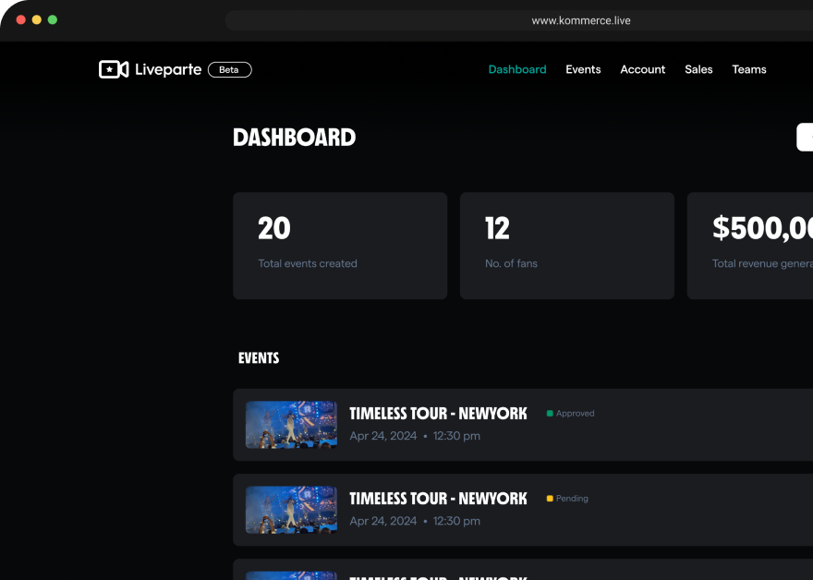This screenshot has height=580, width=813.
Task: Switch to the Events navigation tab
Action: [x=583, y=69]
